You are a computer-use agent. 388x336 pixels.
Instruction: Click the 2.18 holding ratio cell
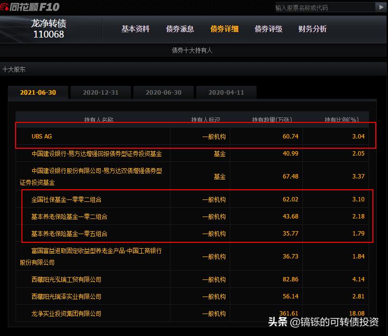[x=358, y=217]
